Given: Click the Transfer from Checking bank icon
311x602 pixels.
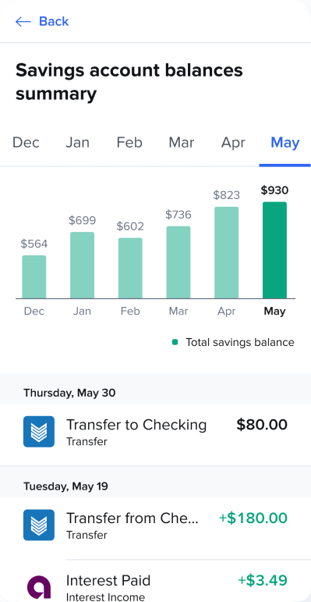Looking at the screenshot, I should pyautogui.click(x=39, y=525).
